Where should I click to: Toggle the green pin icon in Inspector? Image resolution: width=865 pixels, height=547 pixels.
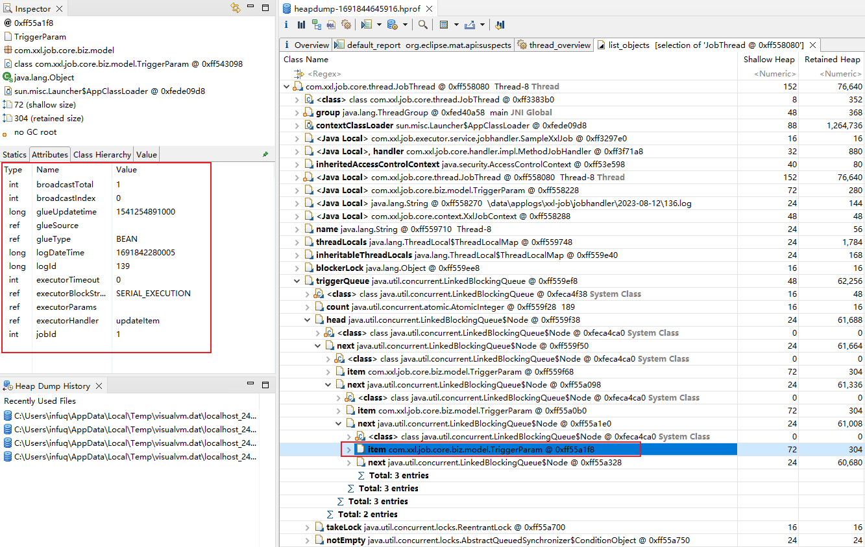pos(265,155)
